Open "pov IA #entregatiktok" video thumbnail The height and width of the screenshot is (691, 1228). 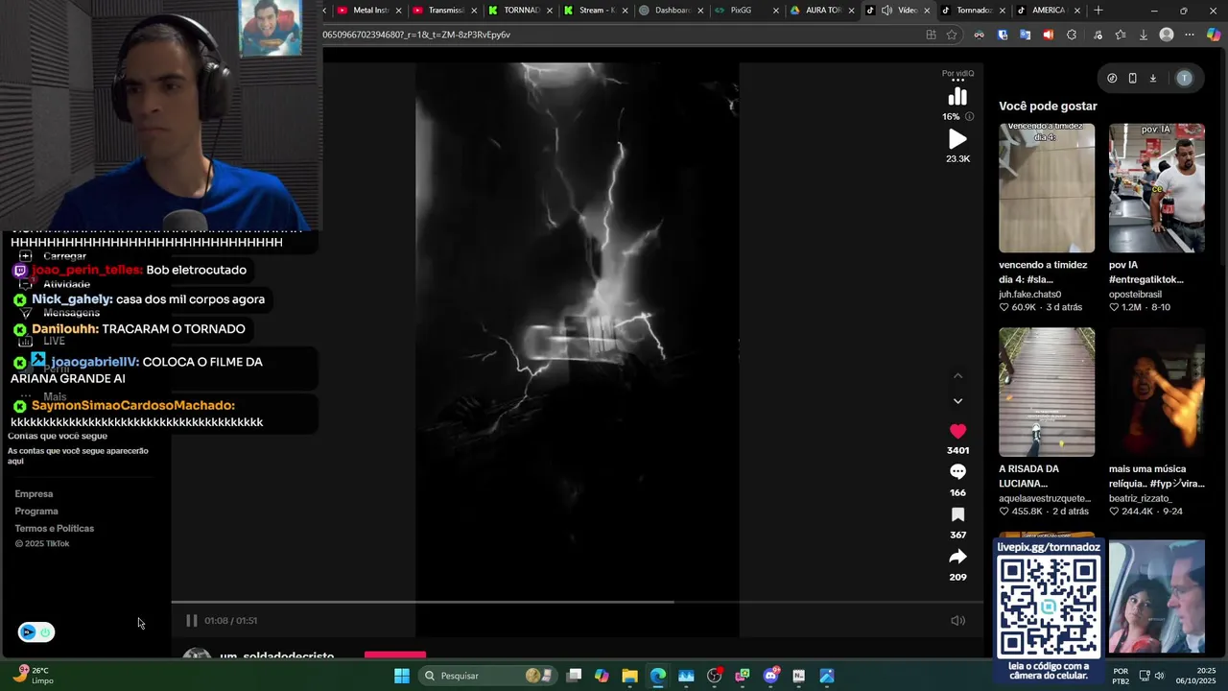[x=1157, y=188]
